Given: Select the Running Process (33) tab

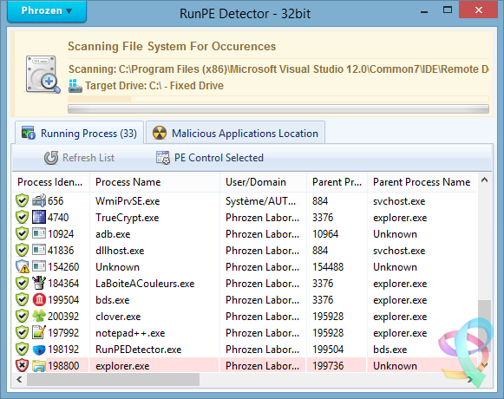Looking at the screenshot, I should pyautogui.click(x=79, y=133).
